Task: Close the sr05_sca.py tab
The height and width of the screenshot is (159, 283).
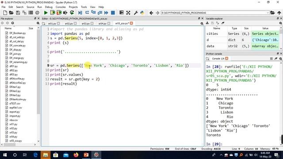Action: coord(131,23)
